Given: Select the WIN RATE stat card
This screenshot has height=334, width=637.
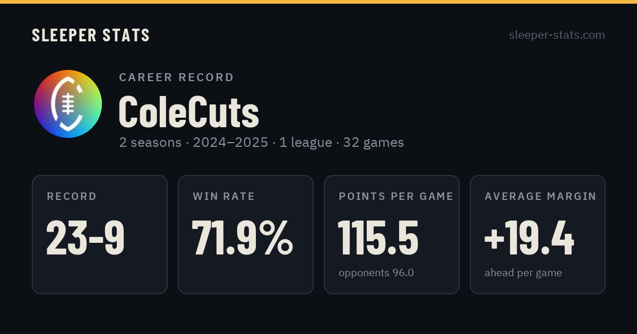Looking at the screenshot, I should click(246, 234).
